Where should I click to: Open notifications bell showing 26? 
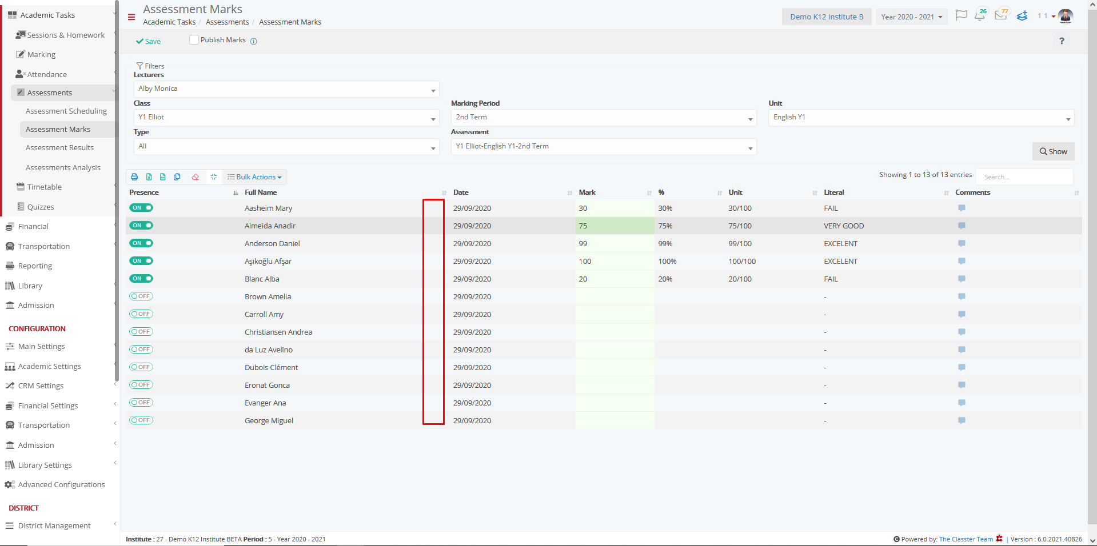[x=981, y=15]
